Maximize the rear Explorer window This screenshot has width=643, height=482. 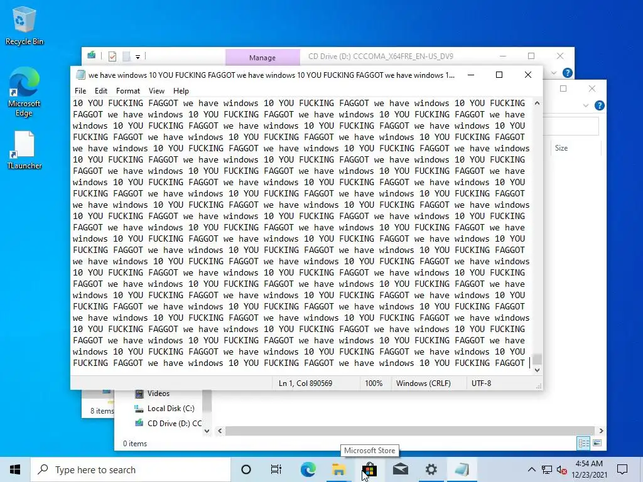pos(563,88)
